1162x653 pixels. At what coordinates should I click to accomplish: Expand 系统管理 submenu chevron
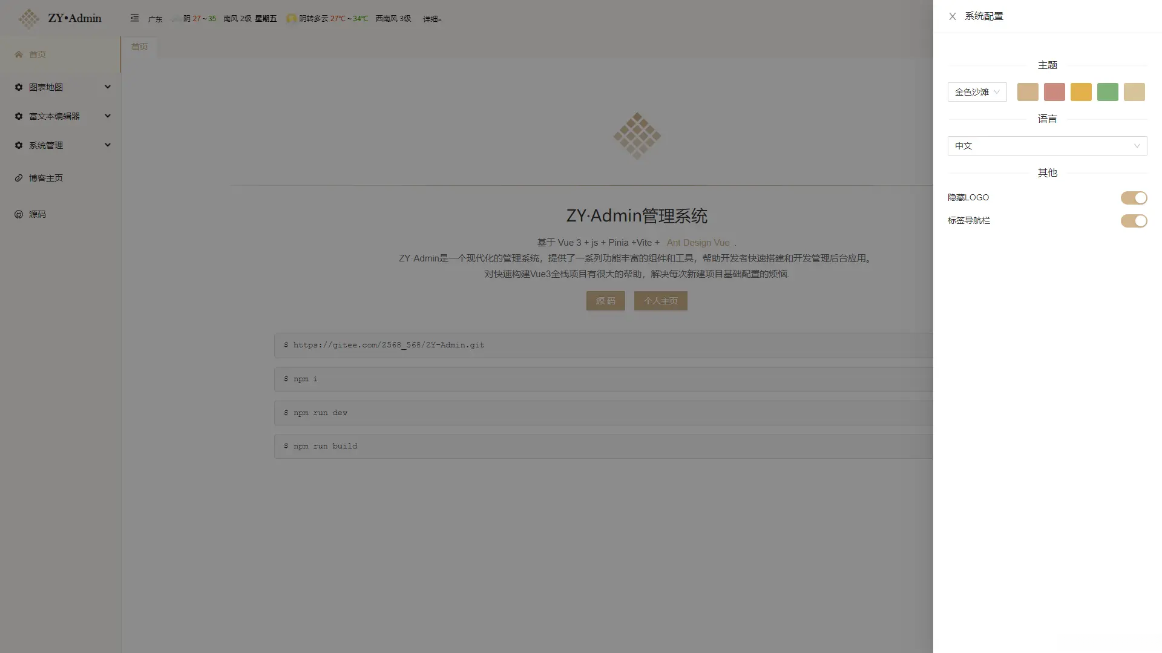[x=108, y=145]
